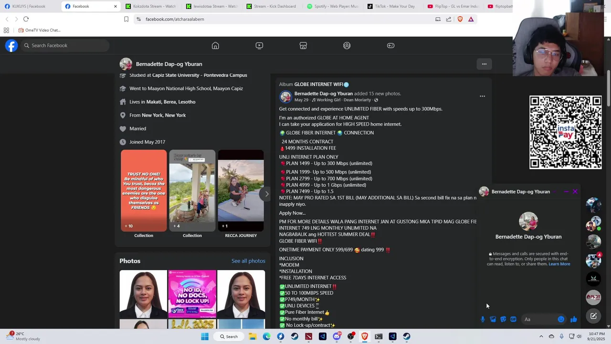Bookmark this page with bookmark icon
Screen dimensions: 611x344
126,19
